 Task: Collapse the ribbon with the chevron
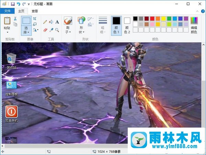pyautogui.click(x=197, y=11)
